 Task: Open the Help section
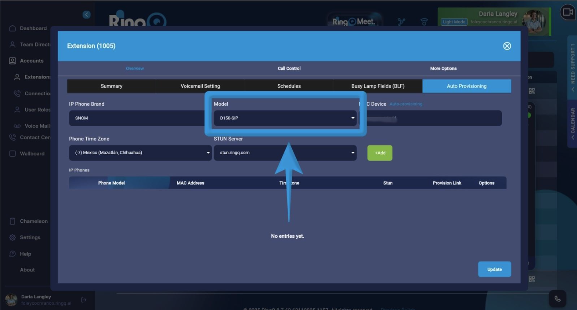click(25, 254)
